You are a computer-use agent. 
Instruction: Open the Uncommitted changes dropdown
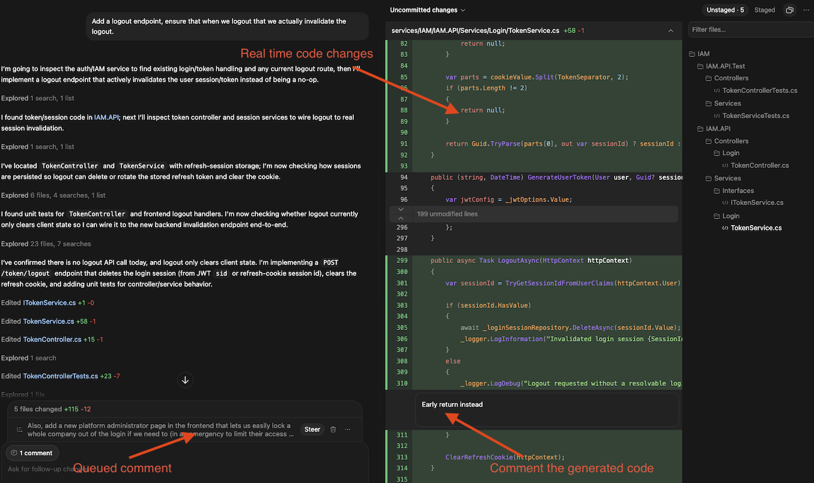(428, 10)
